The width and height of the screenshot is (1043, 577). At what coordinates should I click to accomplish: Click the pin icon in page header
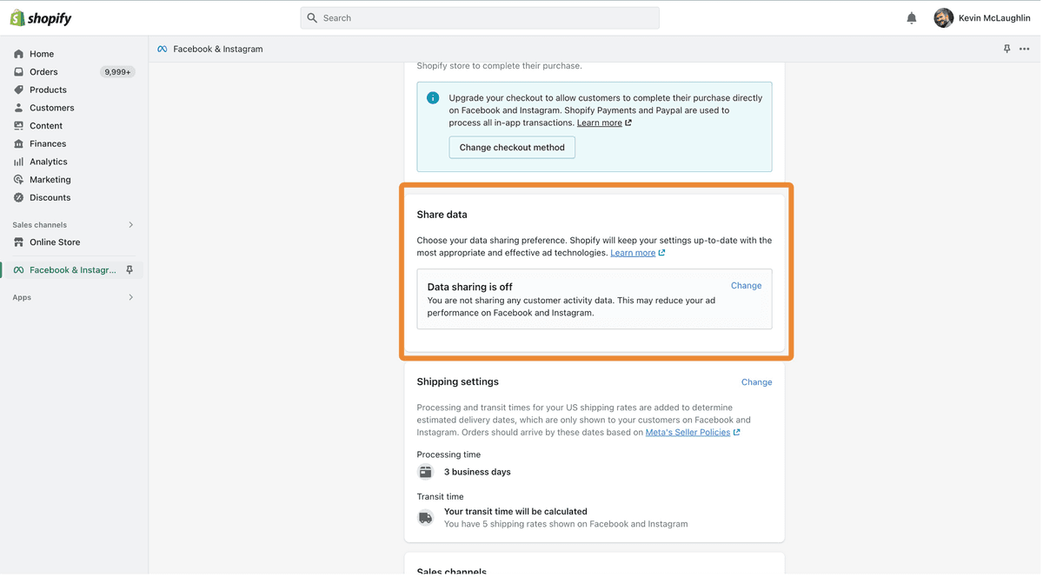1007,50
